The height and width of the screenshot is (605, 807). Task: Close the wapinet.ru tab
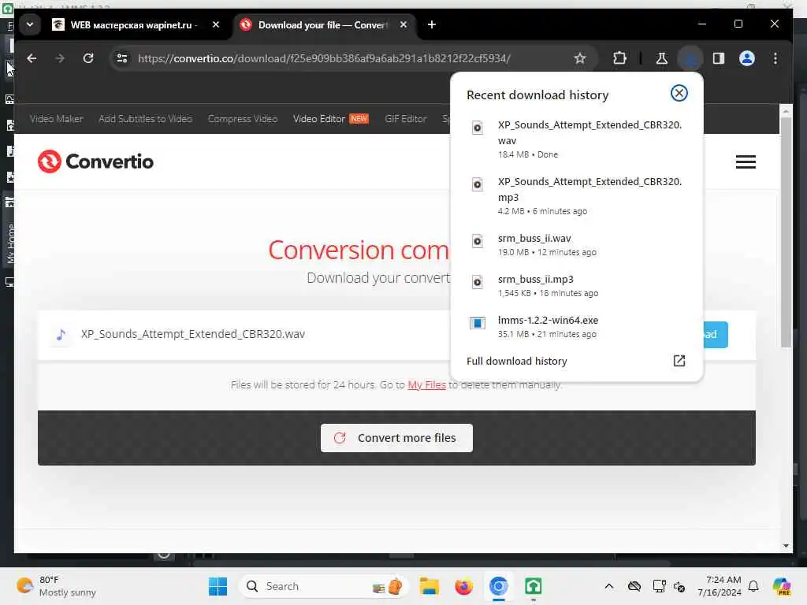point(216,24)
